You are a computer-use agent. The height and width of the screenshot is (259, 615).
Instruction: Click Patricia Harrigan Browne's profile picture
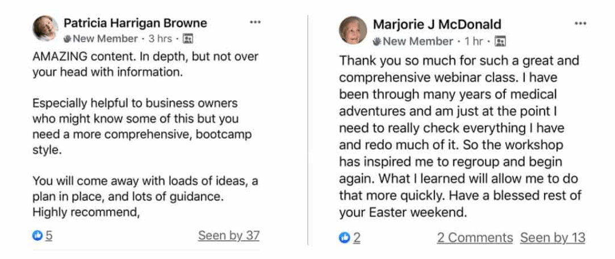click(x=45, y=28)
